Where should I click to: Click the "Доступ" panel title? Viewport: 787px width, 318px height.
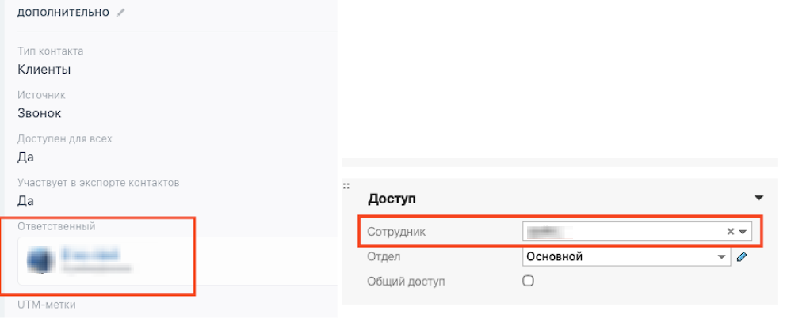click(x=392, y=199)
